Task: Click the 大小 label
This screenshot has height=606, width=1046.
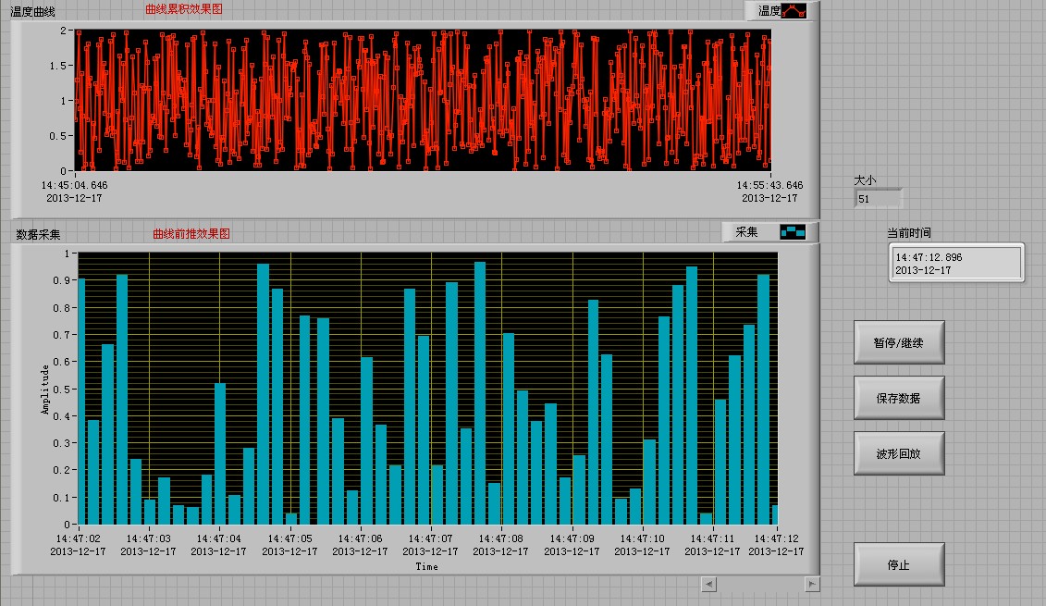Action: pyautogui.click(x=866, y=180)
